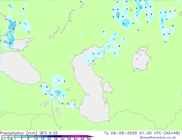
Task: Click the '15' legend scale label
Action: tap(42, 139)
